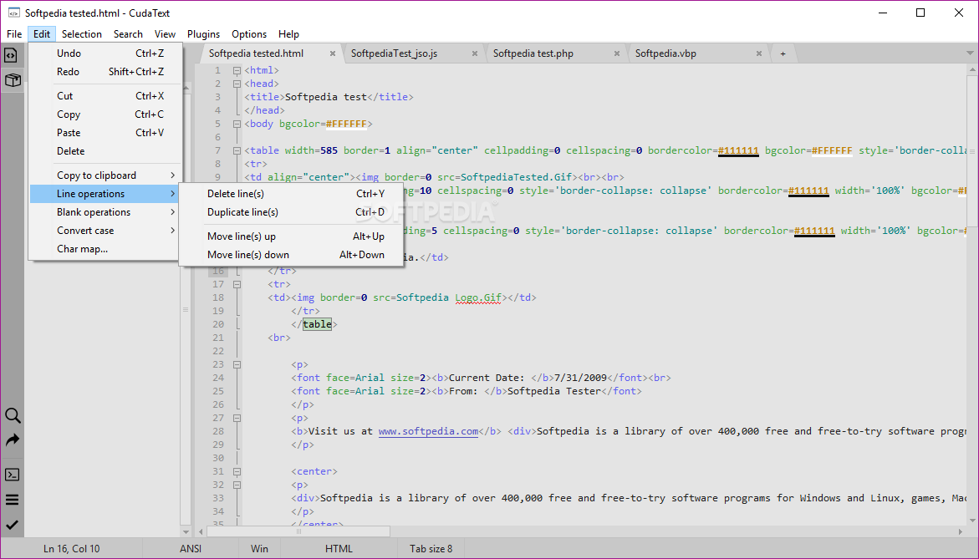Close the Softpedia.vbp tab
Viewport: 979px width, 559px height.
pyautogui.click(x=758, y=53)
